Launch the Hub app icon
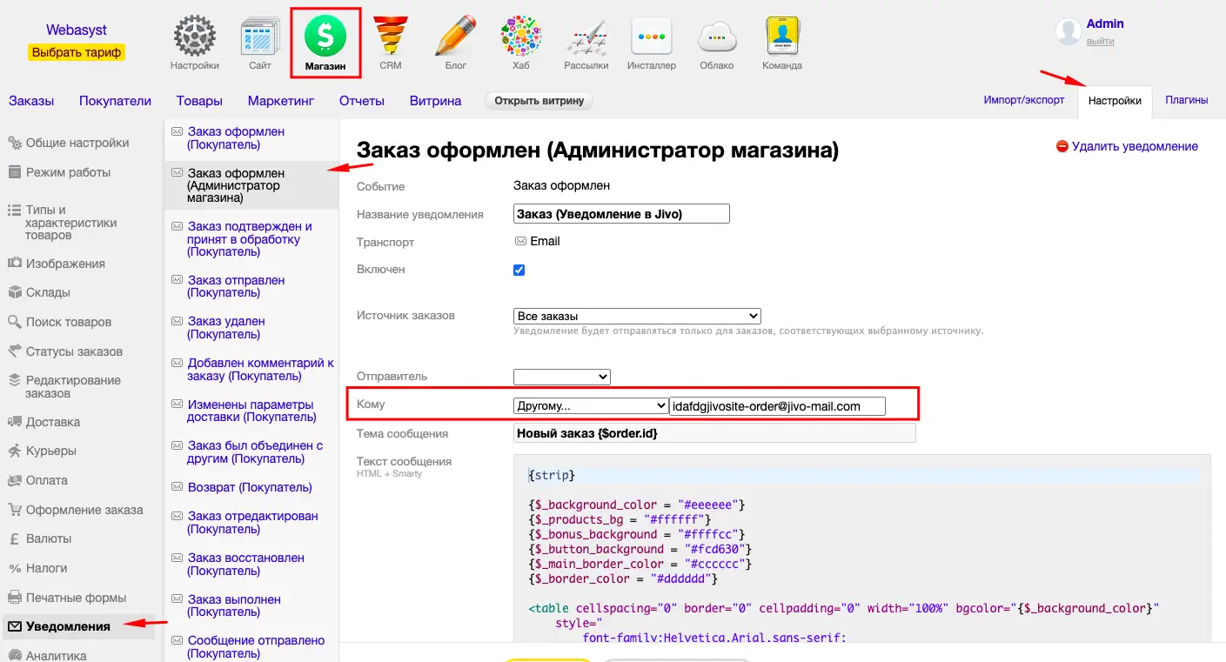This screenshot has width=1226, height=662. (x=520, y=39)
